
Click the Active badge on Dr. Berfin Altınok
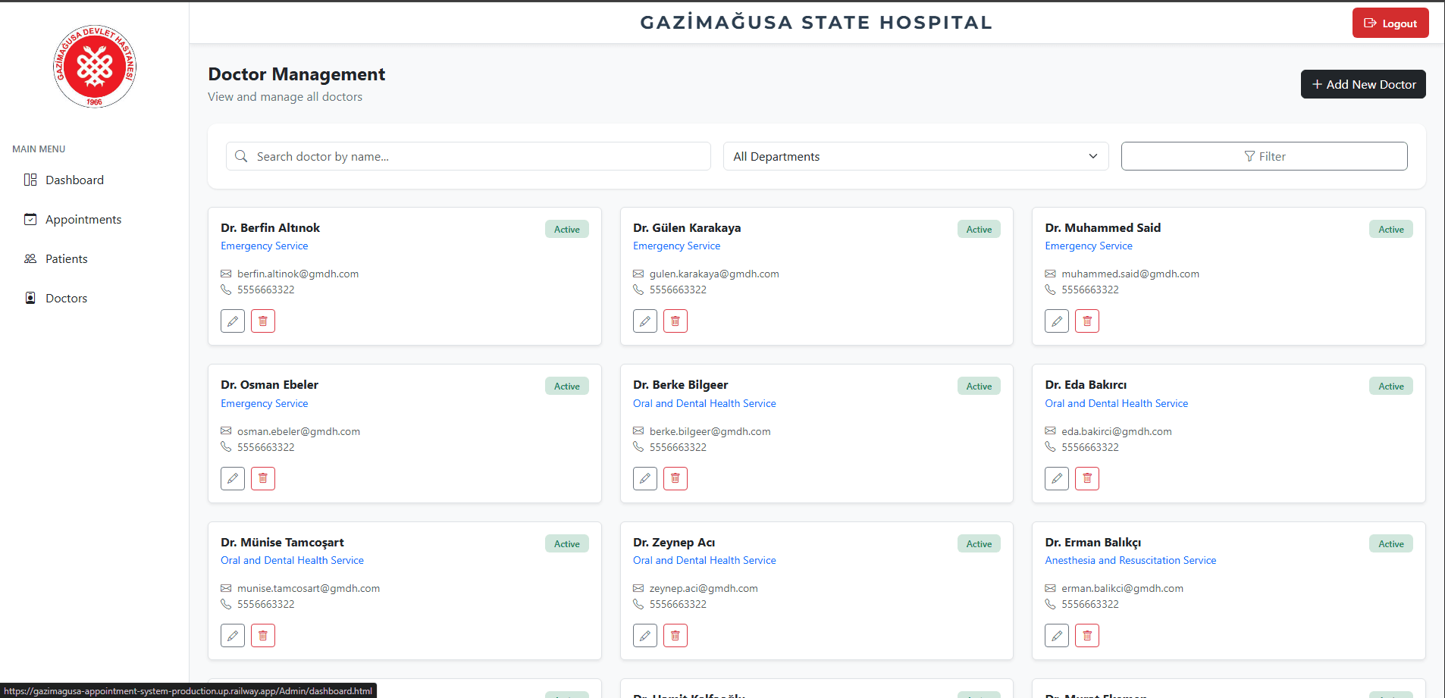click(567, 229)
